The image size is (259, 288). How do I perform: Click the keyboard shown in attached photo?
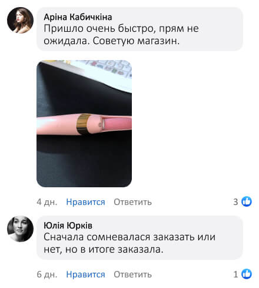pyautogui.click(x=102, y=74)
